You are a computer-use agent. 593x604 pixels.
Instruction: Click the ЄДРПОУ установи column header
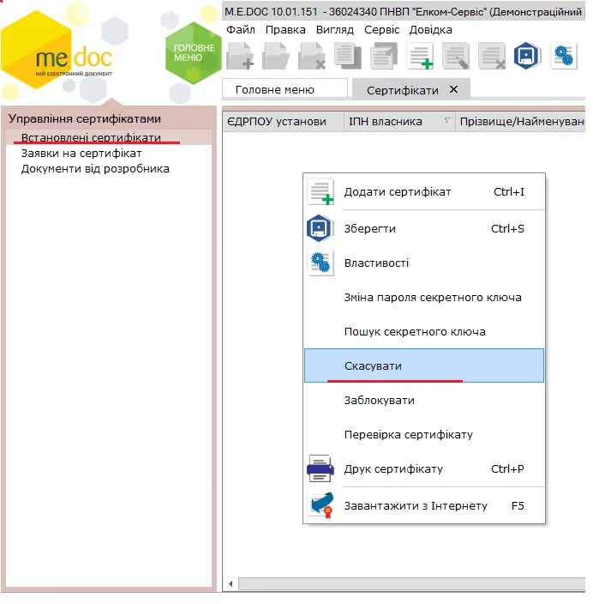pos(283,122)
